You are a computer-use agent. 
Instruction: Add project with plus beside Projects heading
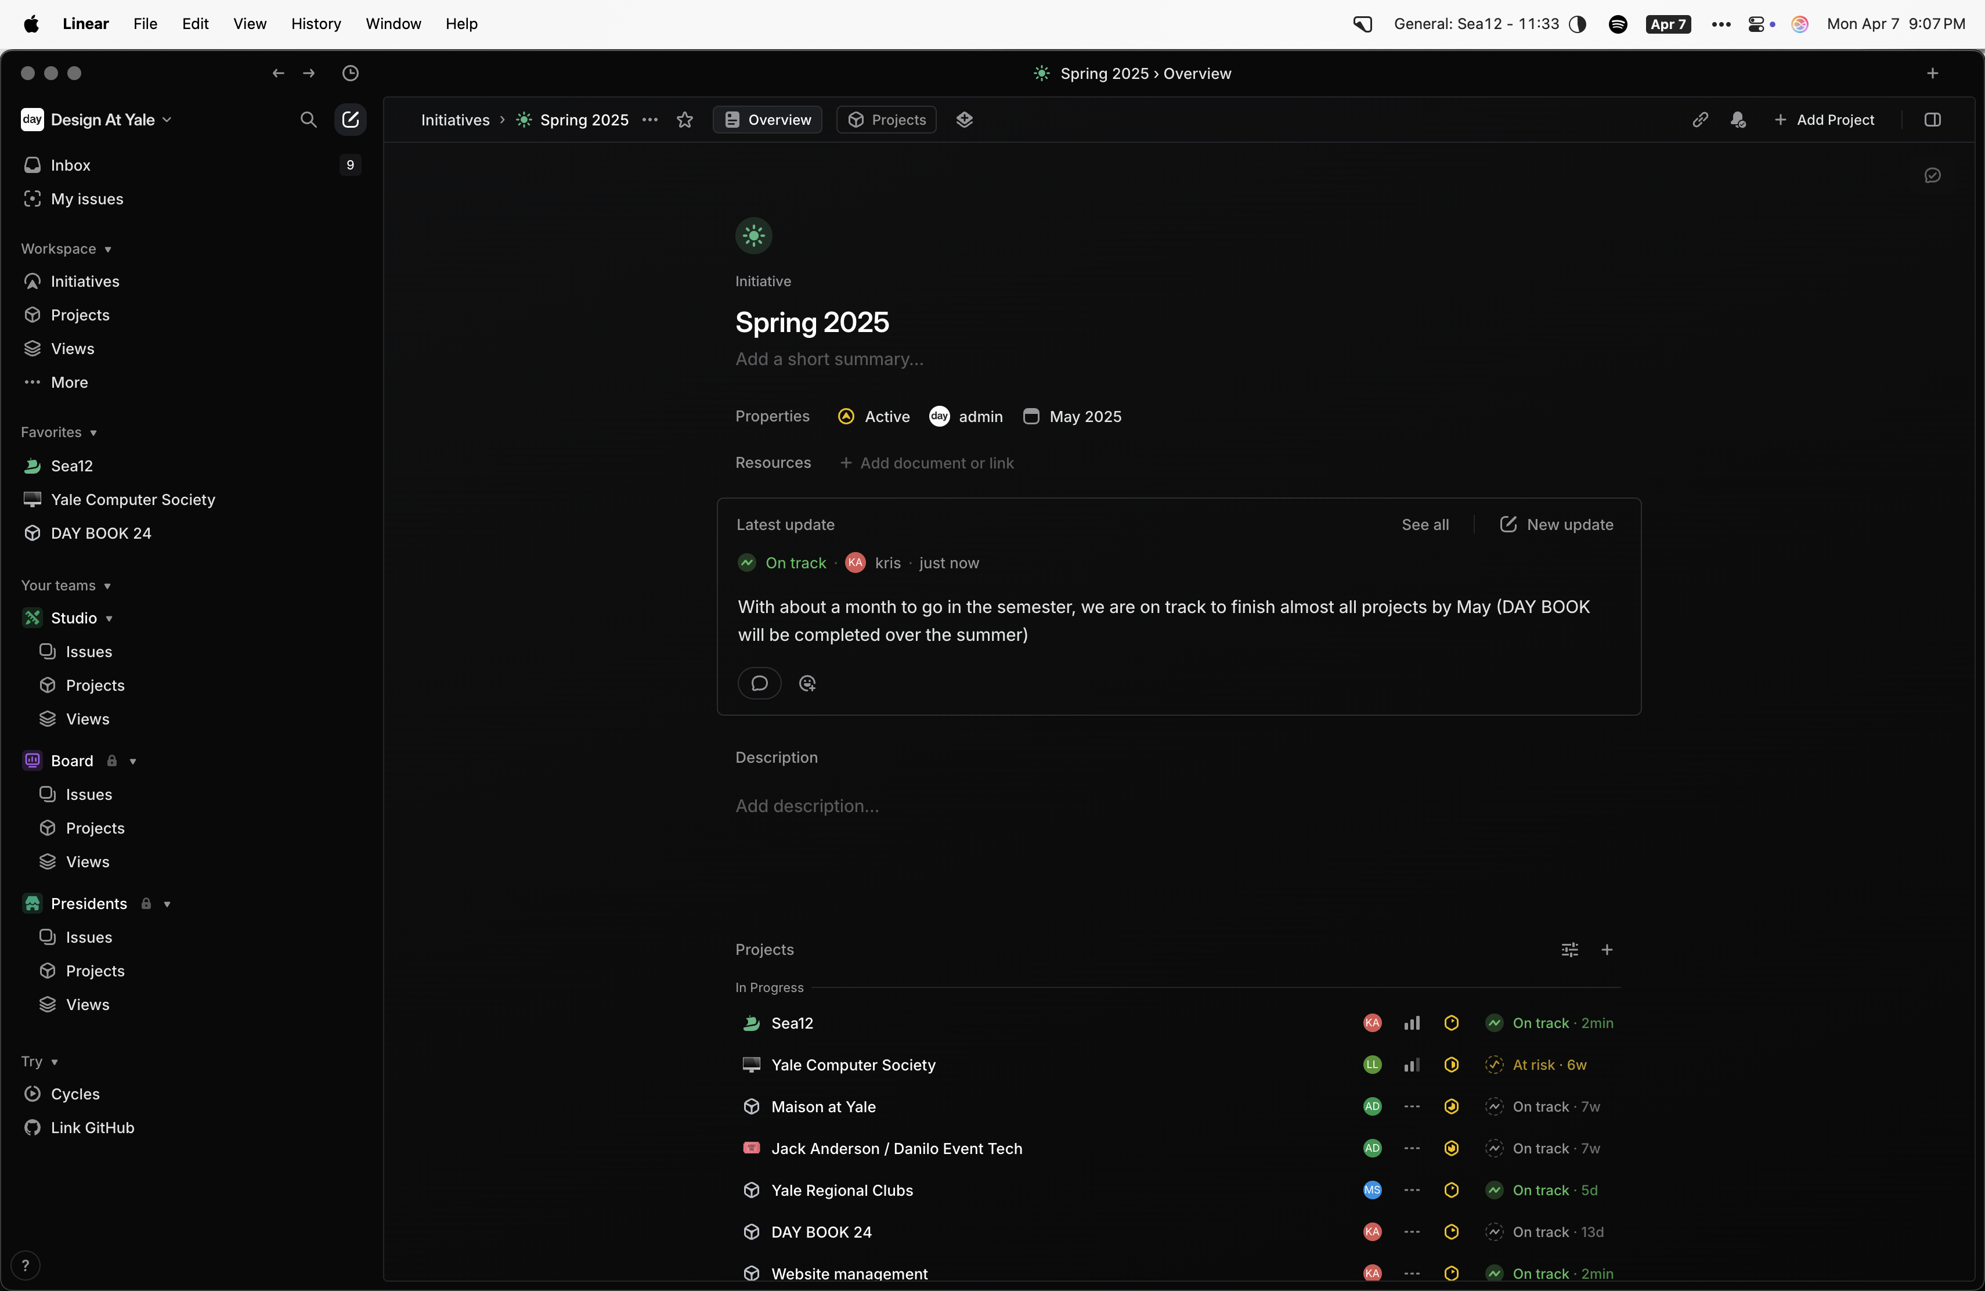point(1607,949)
